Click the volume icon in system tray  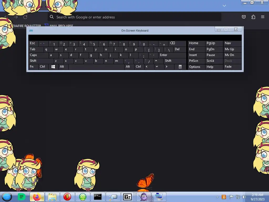(244, 197)
